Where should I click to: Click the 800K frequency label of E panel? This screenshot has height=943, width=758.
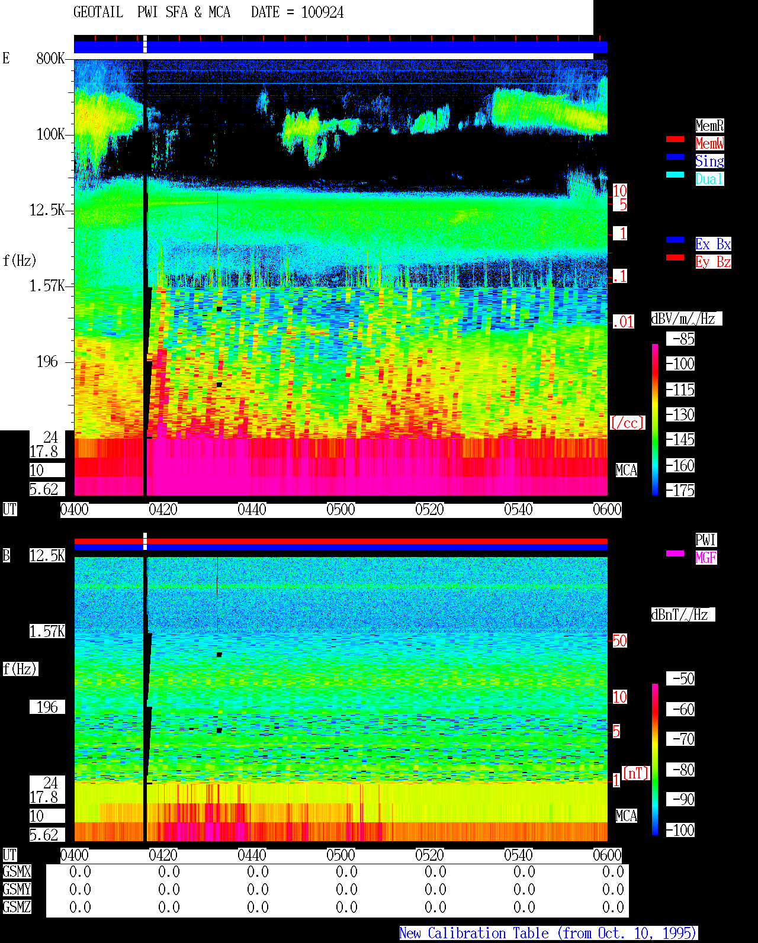pyautogui.click(x=51, y=58)
